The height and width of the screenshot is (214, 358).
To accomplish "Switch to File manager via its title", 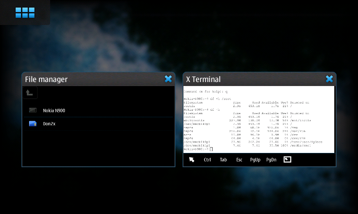I will 47,79.
